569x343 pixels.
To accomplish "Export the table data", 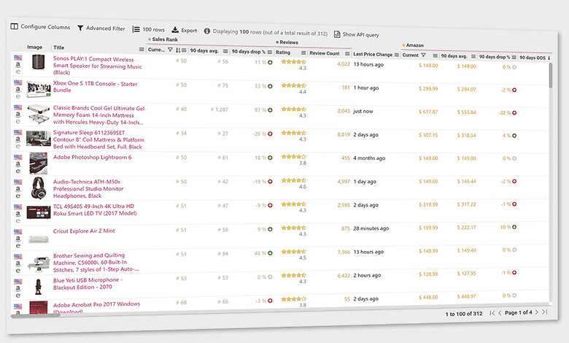I will 184,31.
